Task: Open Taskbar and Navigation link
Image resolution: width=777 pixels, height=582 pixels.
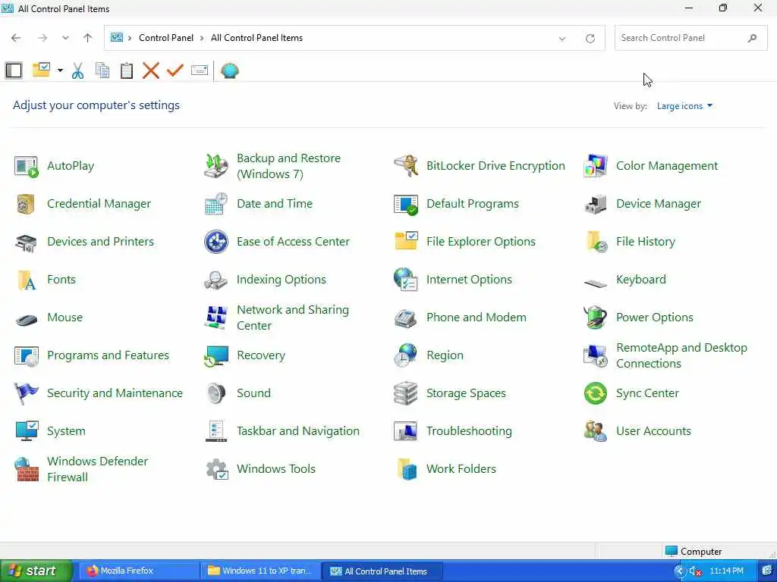Action: pyautogui.click(x=298, y=431)
